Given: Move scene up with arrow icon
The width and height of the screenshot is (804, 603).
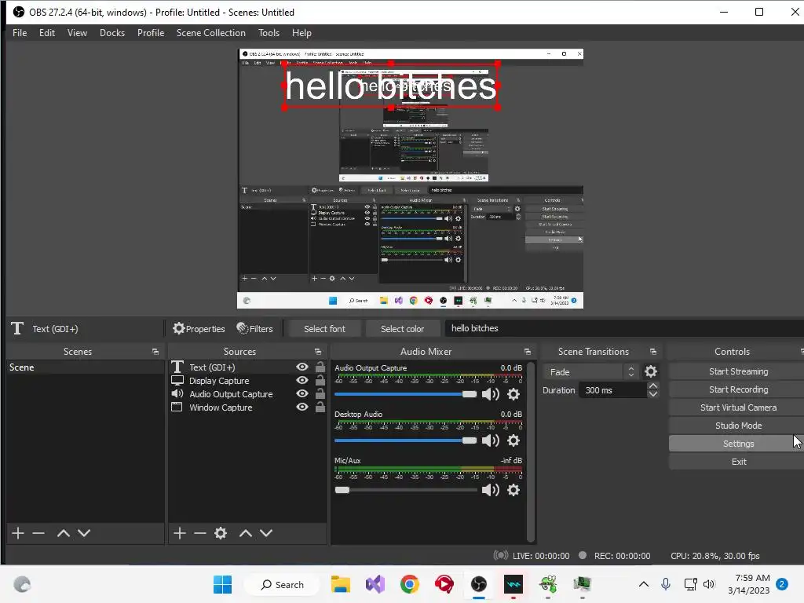Looking at the screenshot, I should tap(63, 533).
